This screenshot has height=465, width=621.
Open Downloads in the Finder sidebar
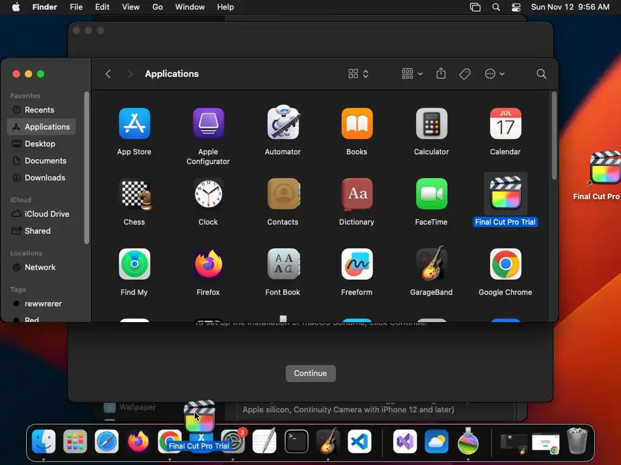(41, 177)
